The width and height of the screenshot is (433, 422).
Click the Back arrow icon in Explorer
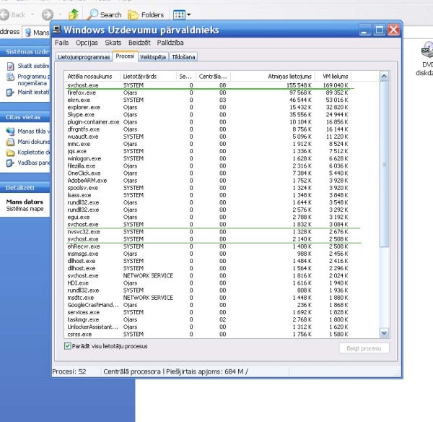tap(4, 14)
